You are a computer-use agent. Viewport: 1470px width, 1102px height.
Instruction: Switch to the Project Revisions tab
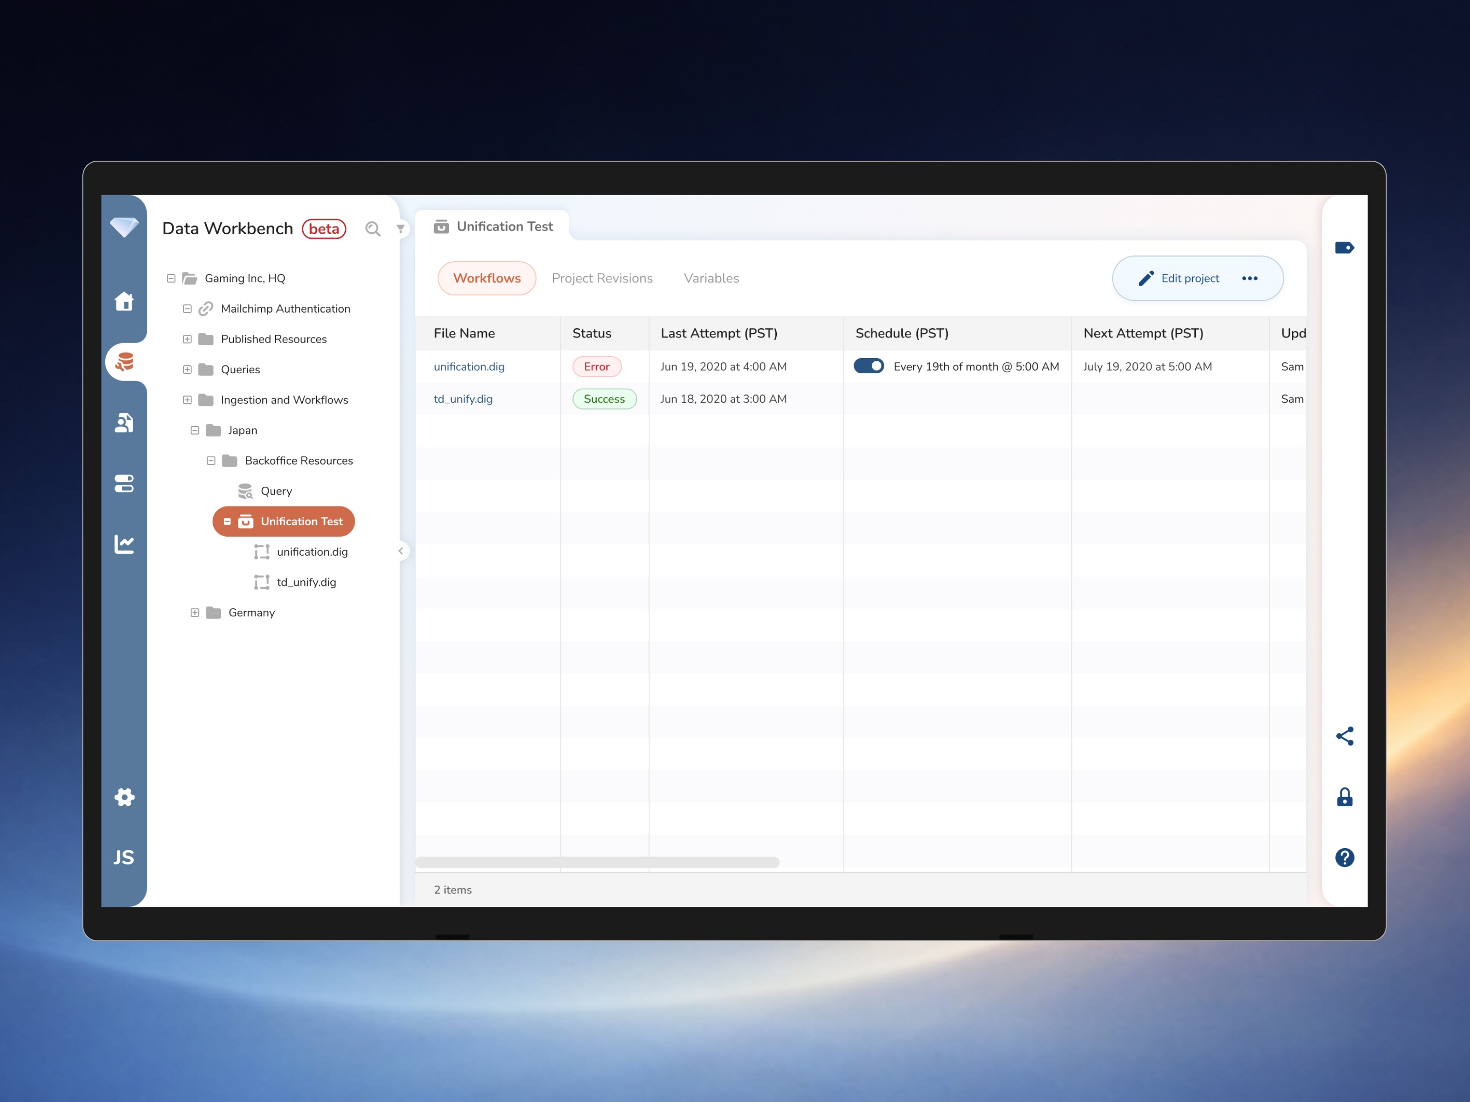[x=602, y=278]
